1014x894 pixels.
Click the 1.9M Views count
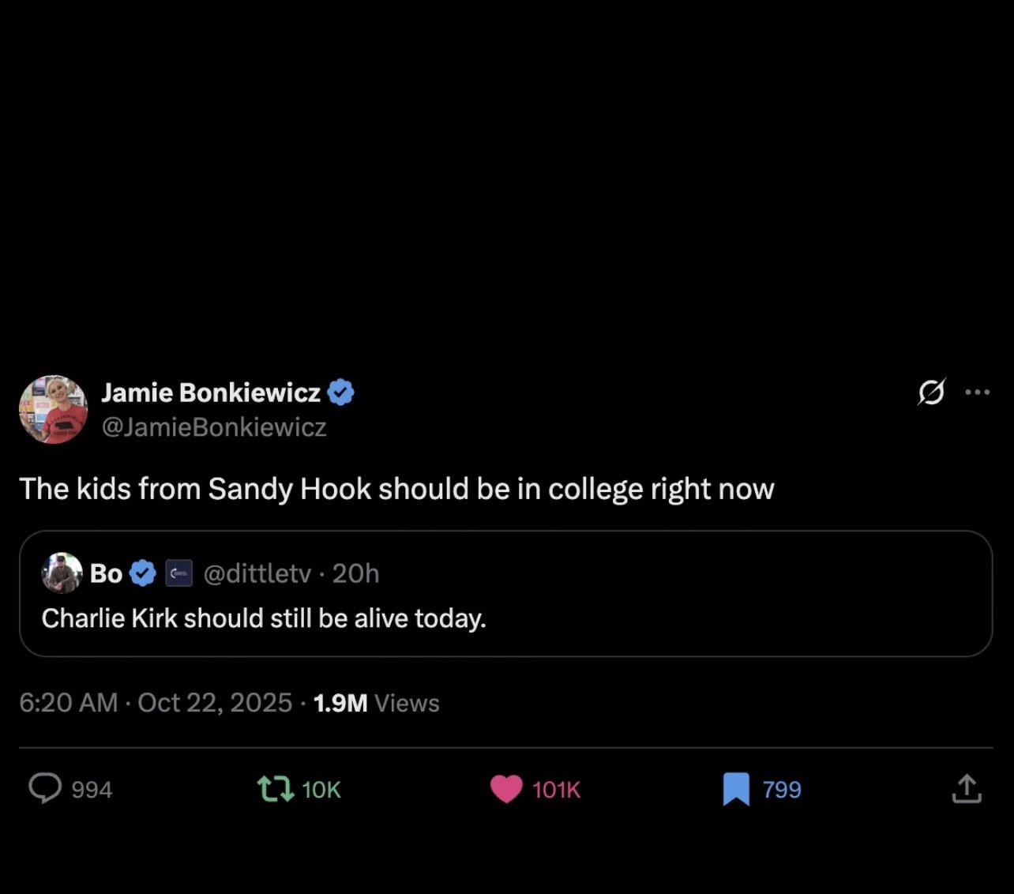[376, 702]
